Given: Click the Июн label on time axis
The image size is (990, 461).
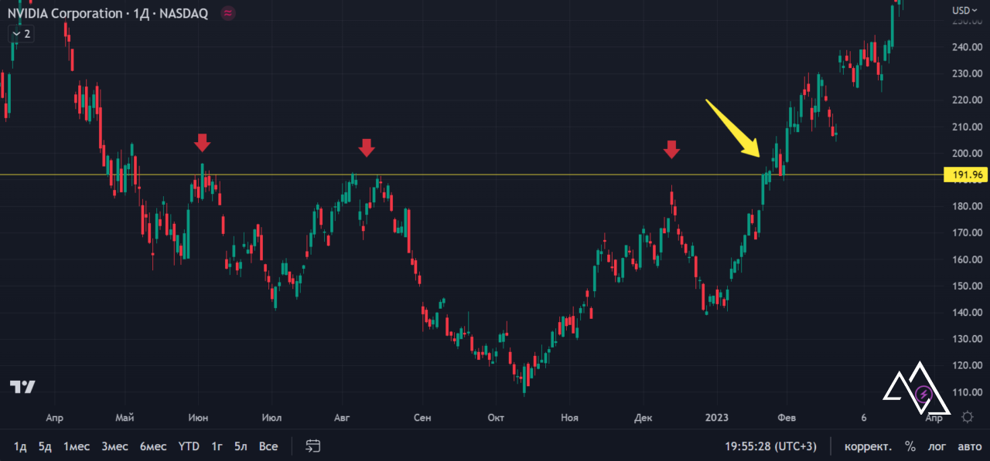Looking at the screenshot, I should (x=198, y=418).
